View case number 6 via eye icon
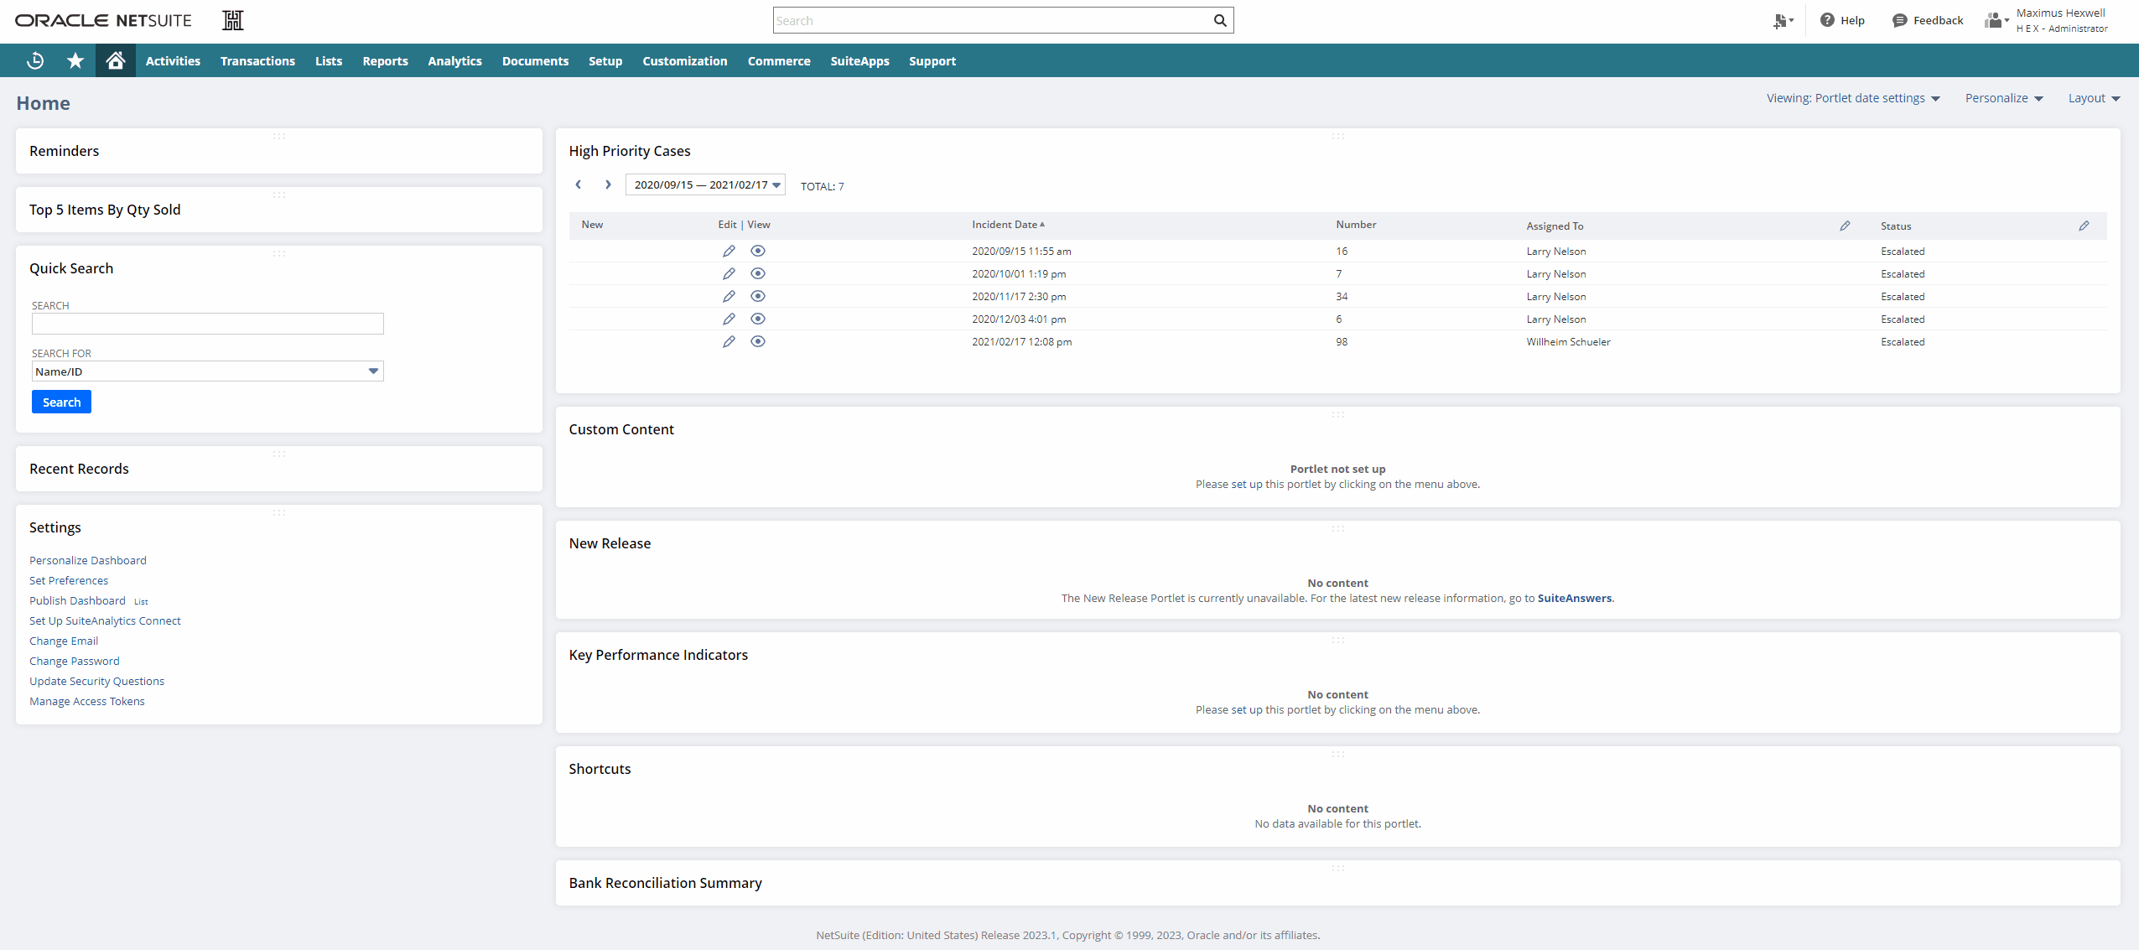The image size is (2139, 950). [x=758, y=319]
